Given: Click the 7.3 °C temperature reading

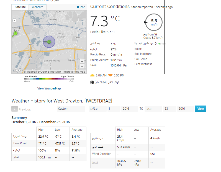Looking at the screenshot, I should [x=105, y=21].
